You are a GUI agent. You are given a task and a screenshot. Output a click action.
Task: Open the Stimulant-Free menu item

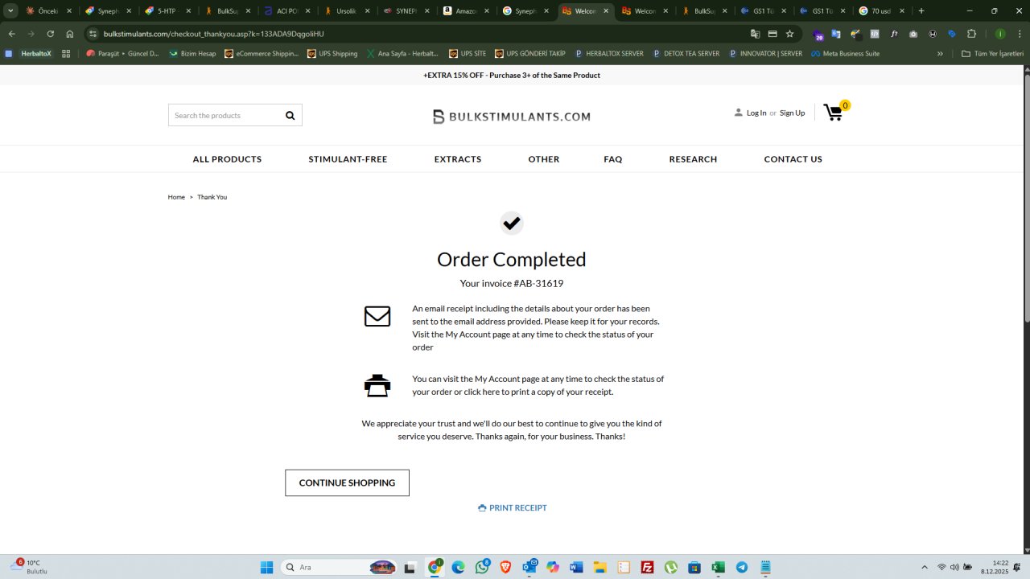coord(348,159)
